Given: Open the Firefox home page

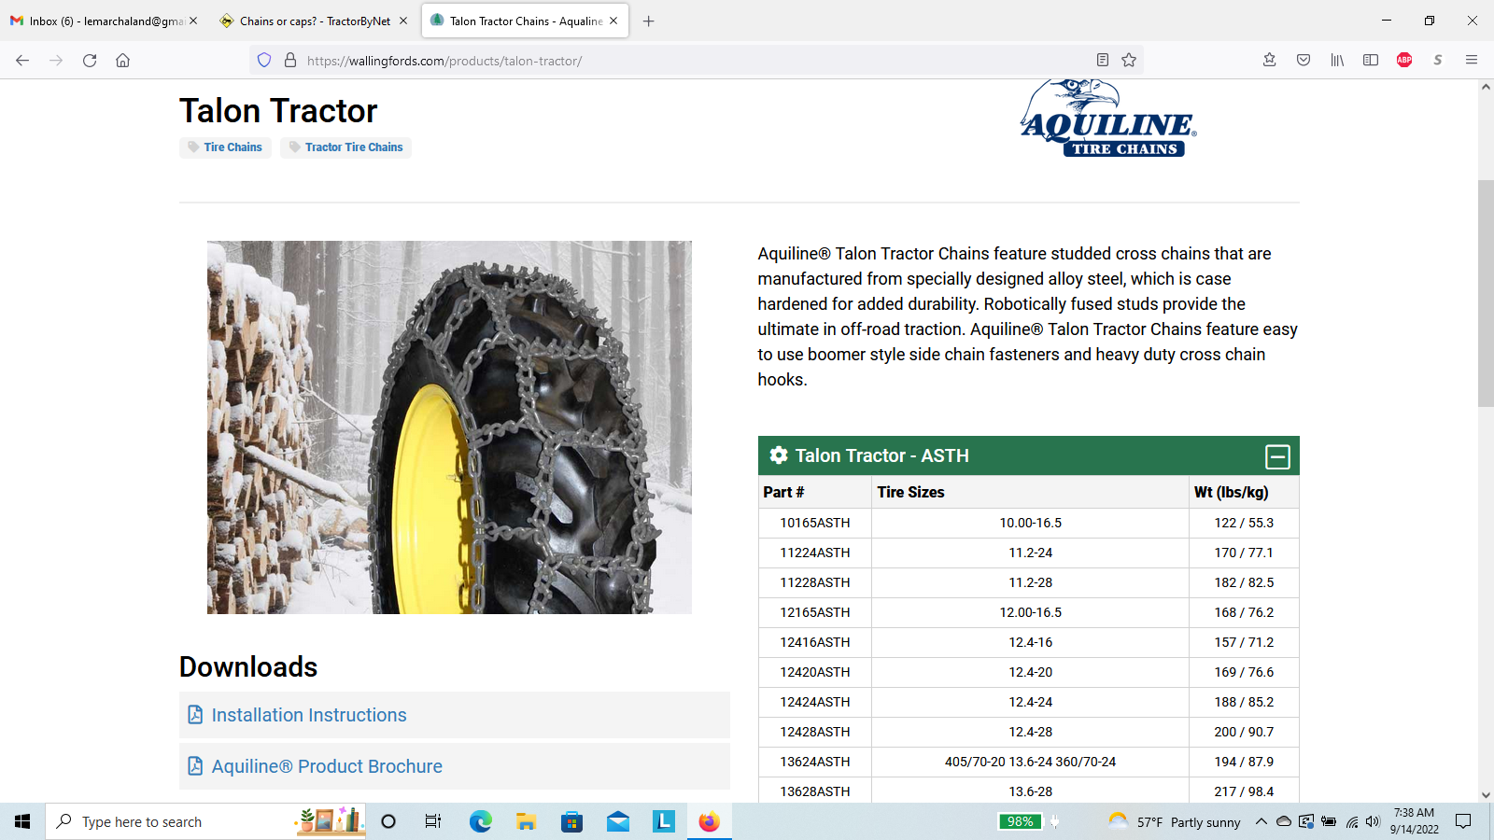Looking at the screenshot, I should pyautogui.click(x=123, y=61).
